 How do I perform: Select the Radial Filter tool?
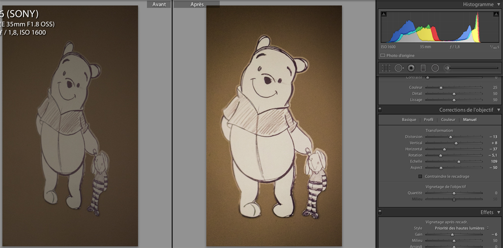(435, 68)
